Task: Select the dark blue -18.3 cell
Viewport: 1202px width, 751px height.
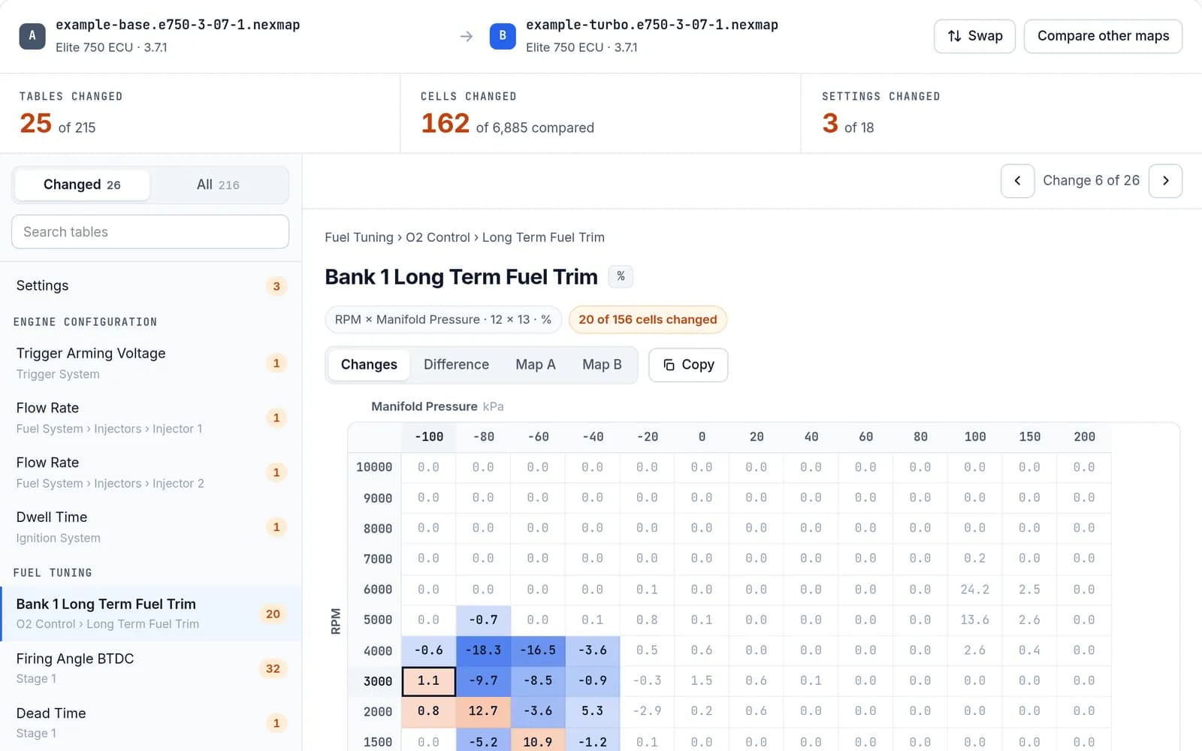Action: click(x=483, y=650)
